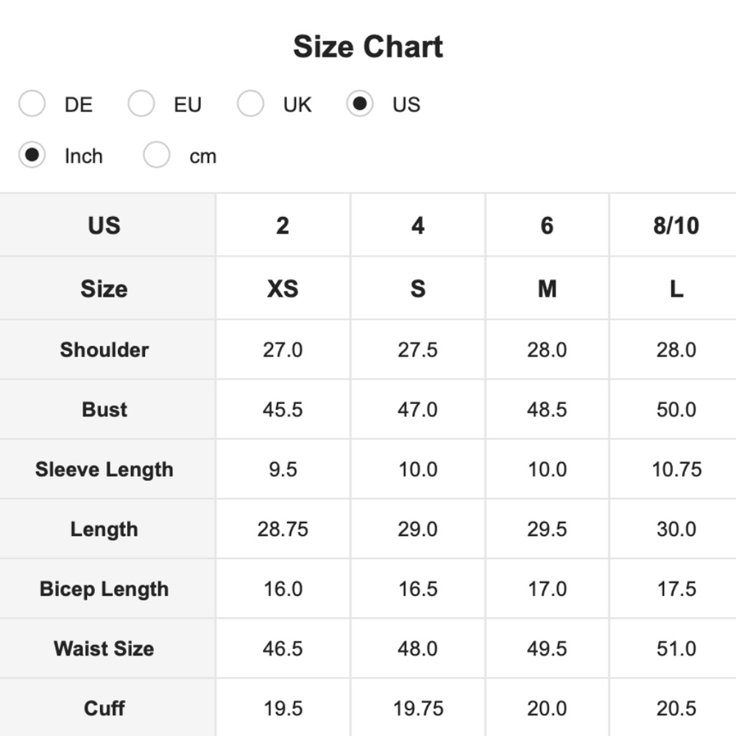
Task: Click the Bust row label
Action: click(105, 409)
